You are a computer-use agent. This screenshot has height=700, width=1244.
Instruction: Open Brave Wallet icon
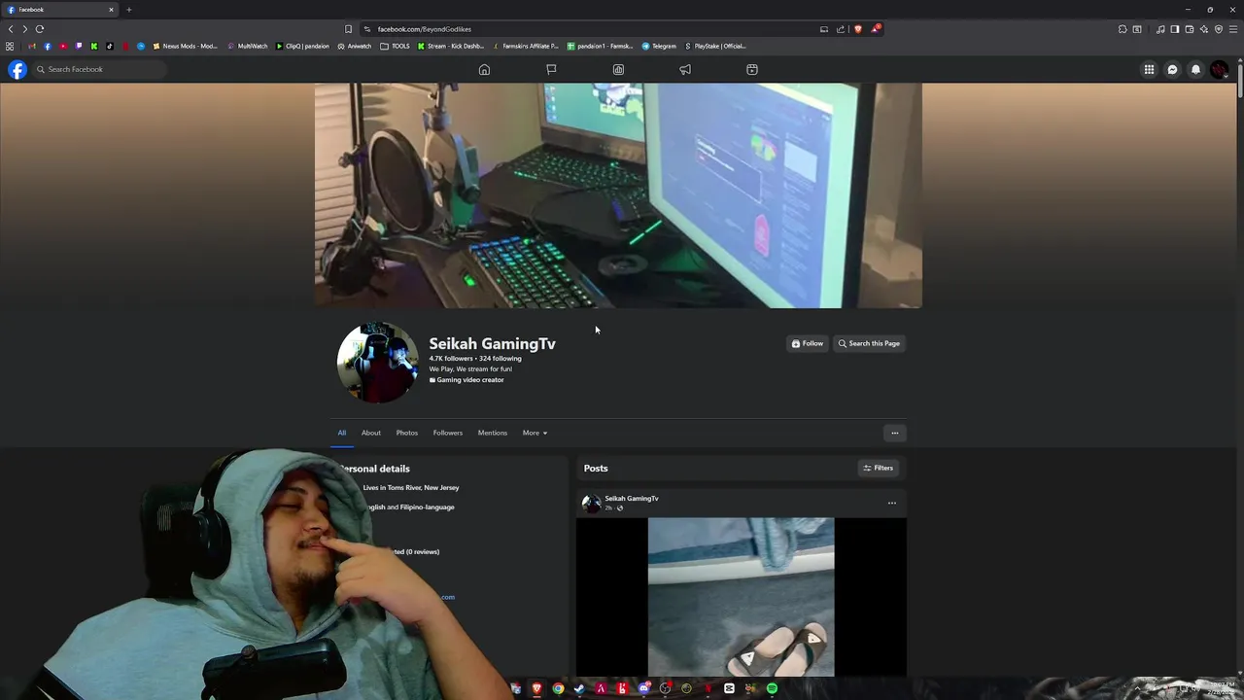(1189, 29)
